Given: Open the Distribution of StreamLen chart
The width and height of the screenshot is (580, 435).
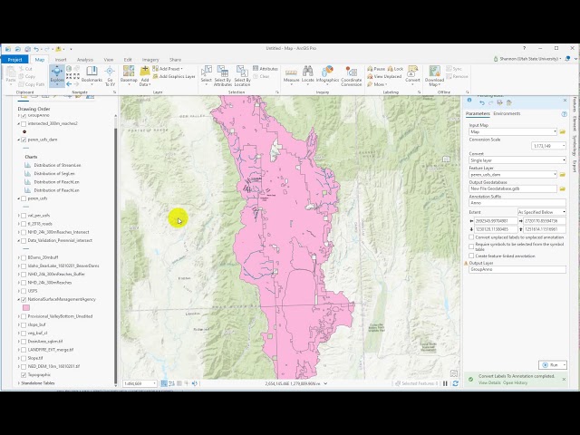Looking at the screenshot, I should [x=57, y=165].
